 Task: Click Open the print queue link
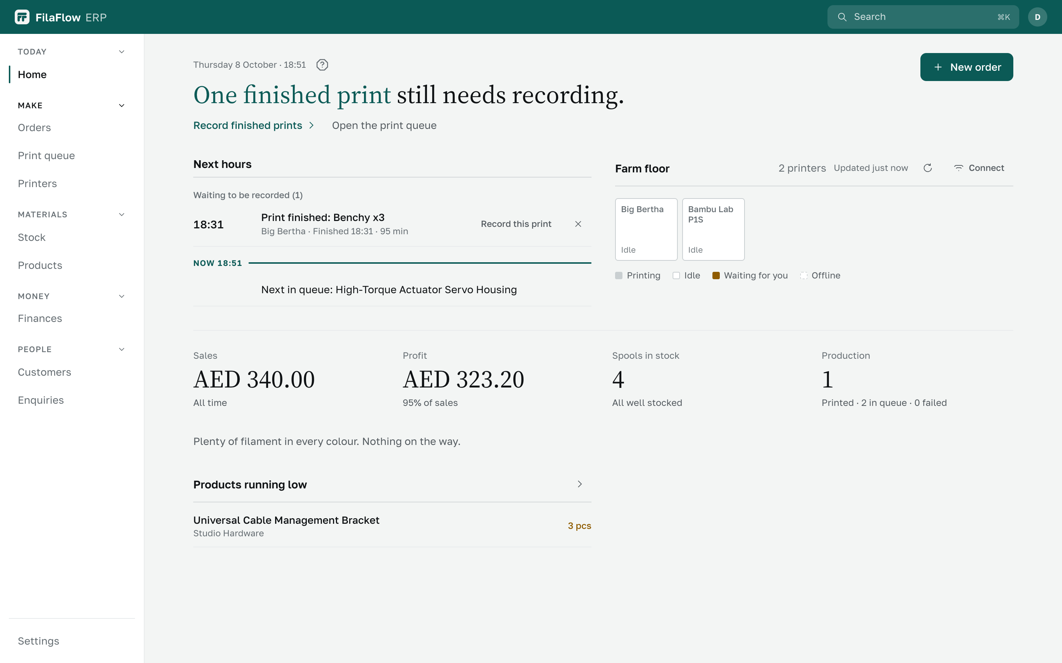pos(384,125)
